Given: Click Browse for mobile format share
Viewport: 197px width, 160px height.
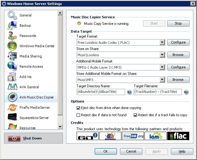Looking at the screenshot, I should tap(178, 80).
